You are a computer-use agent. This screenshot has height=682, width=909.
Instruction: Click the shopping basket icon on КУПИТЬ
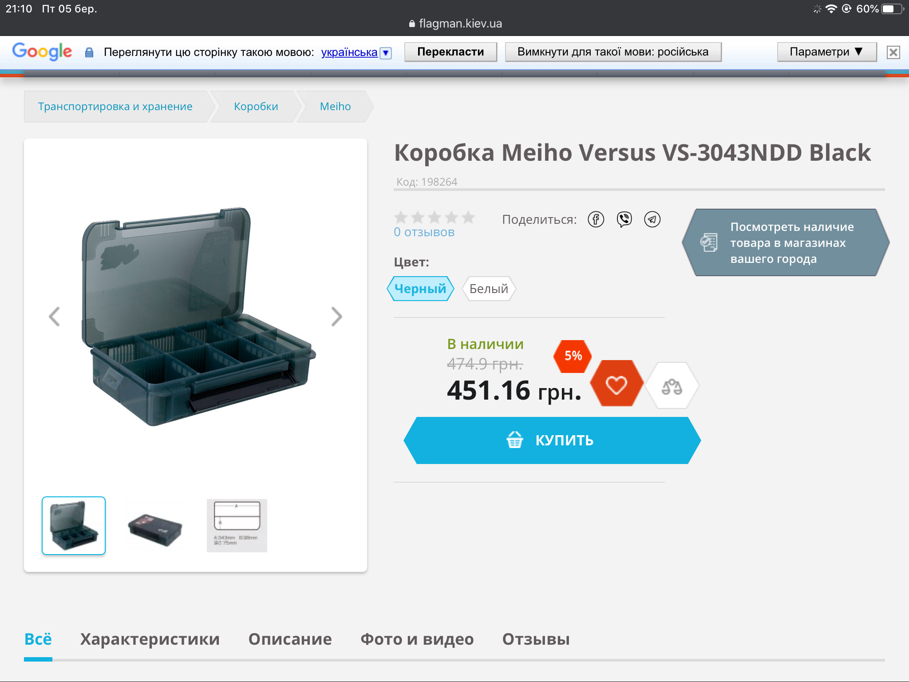(x=514, y=440)
